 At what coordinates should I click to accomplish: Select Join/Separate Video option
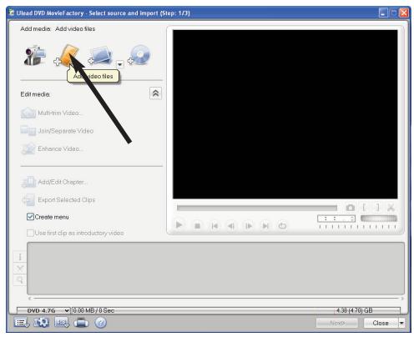58,131
